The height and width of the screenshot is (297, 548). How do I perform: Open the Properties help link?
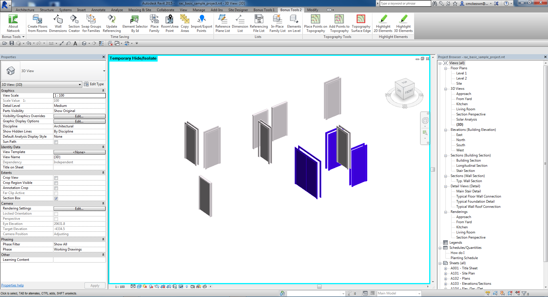(x=12, y=285)
